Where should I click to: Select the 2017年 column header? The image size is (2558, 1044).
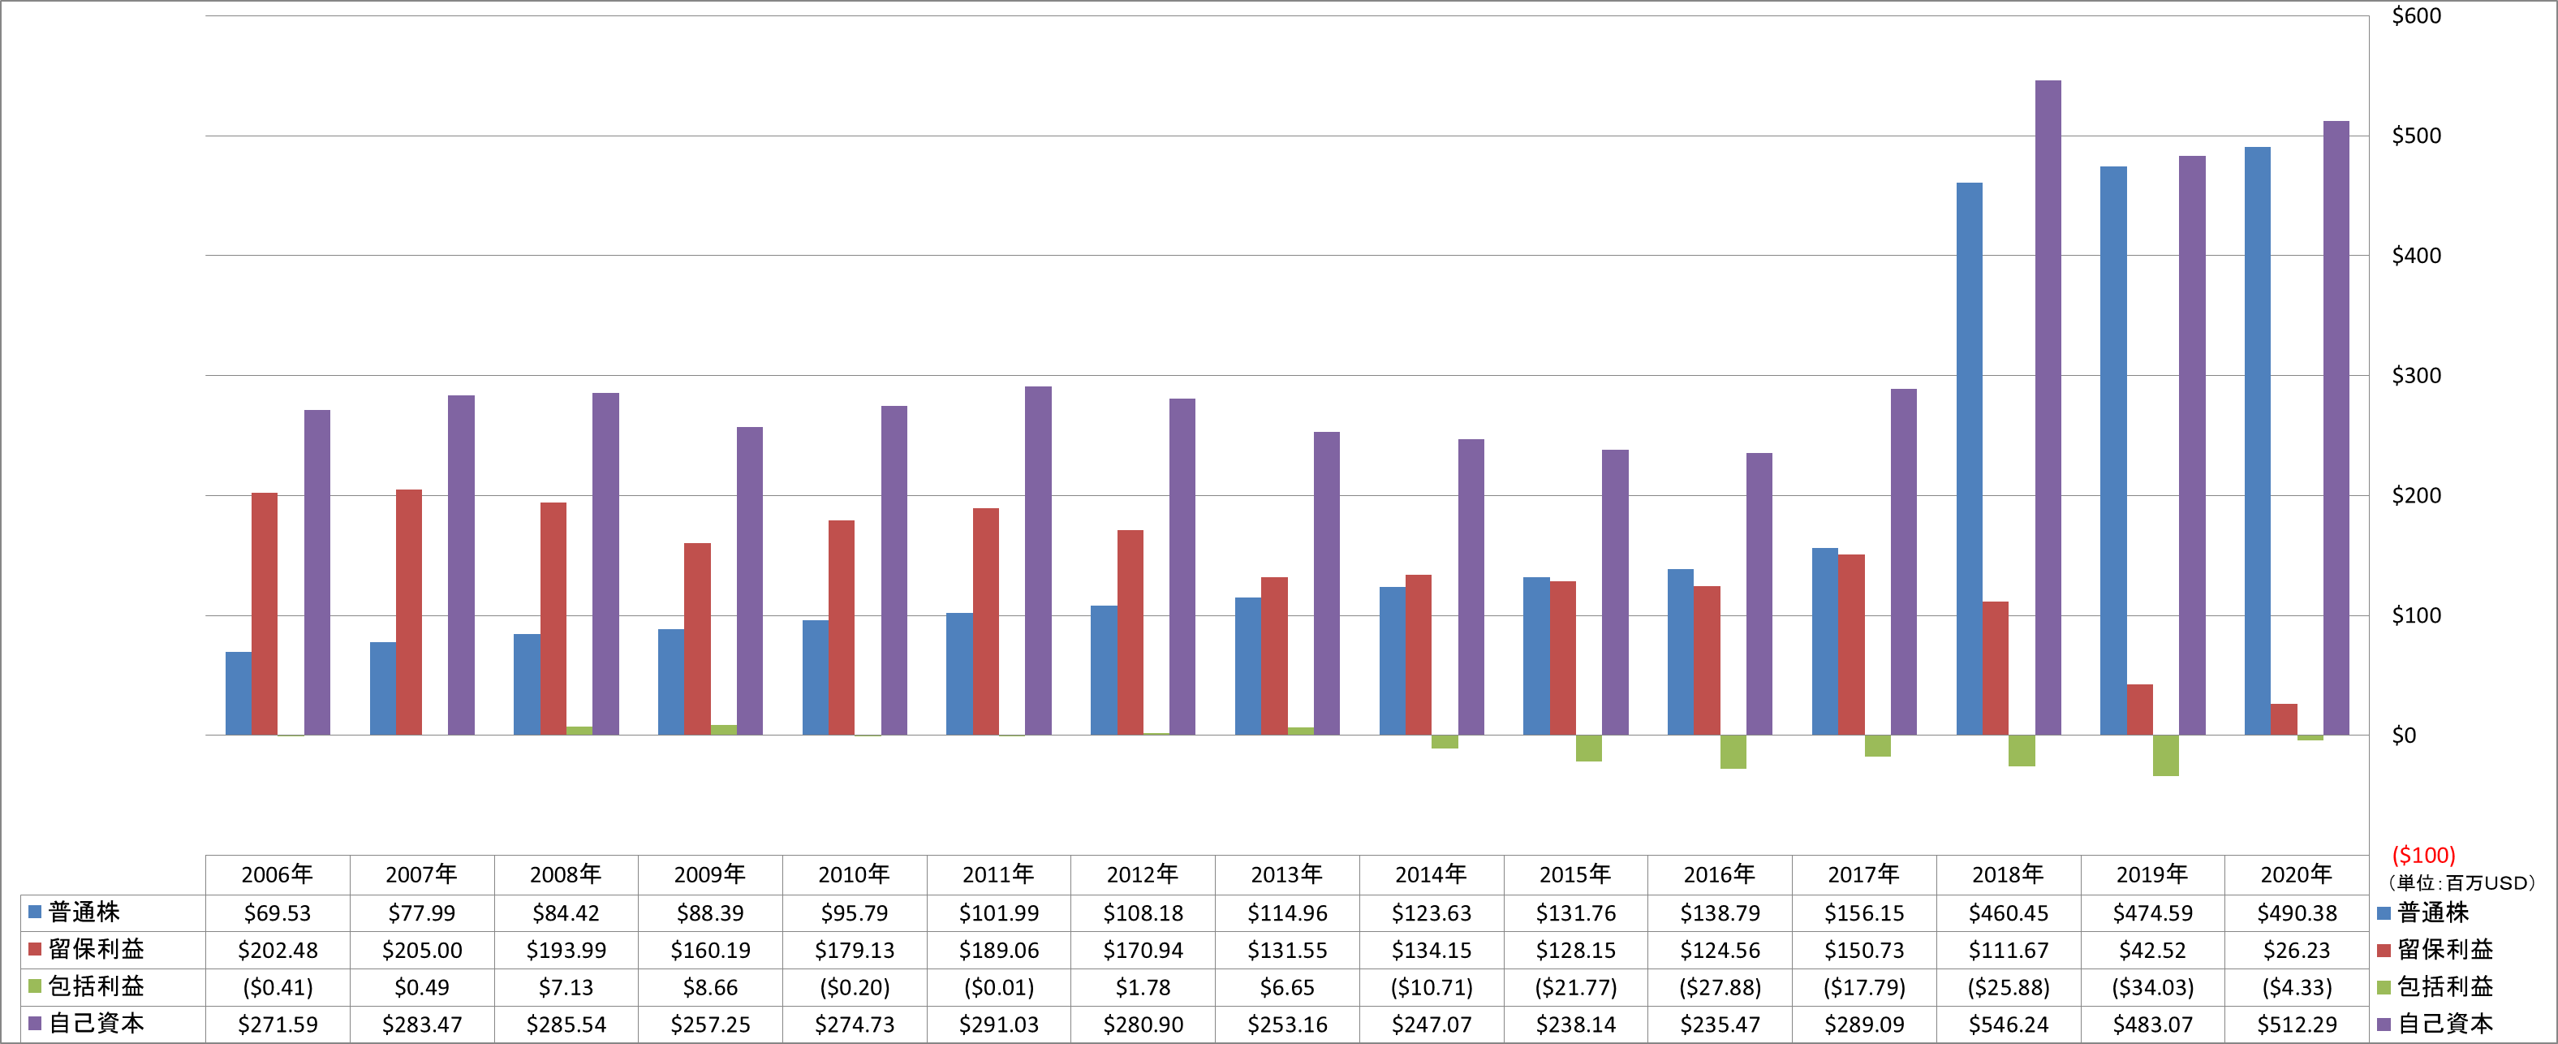(x=1864, y=875)
